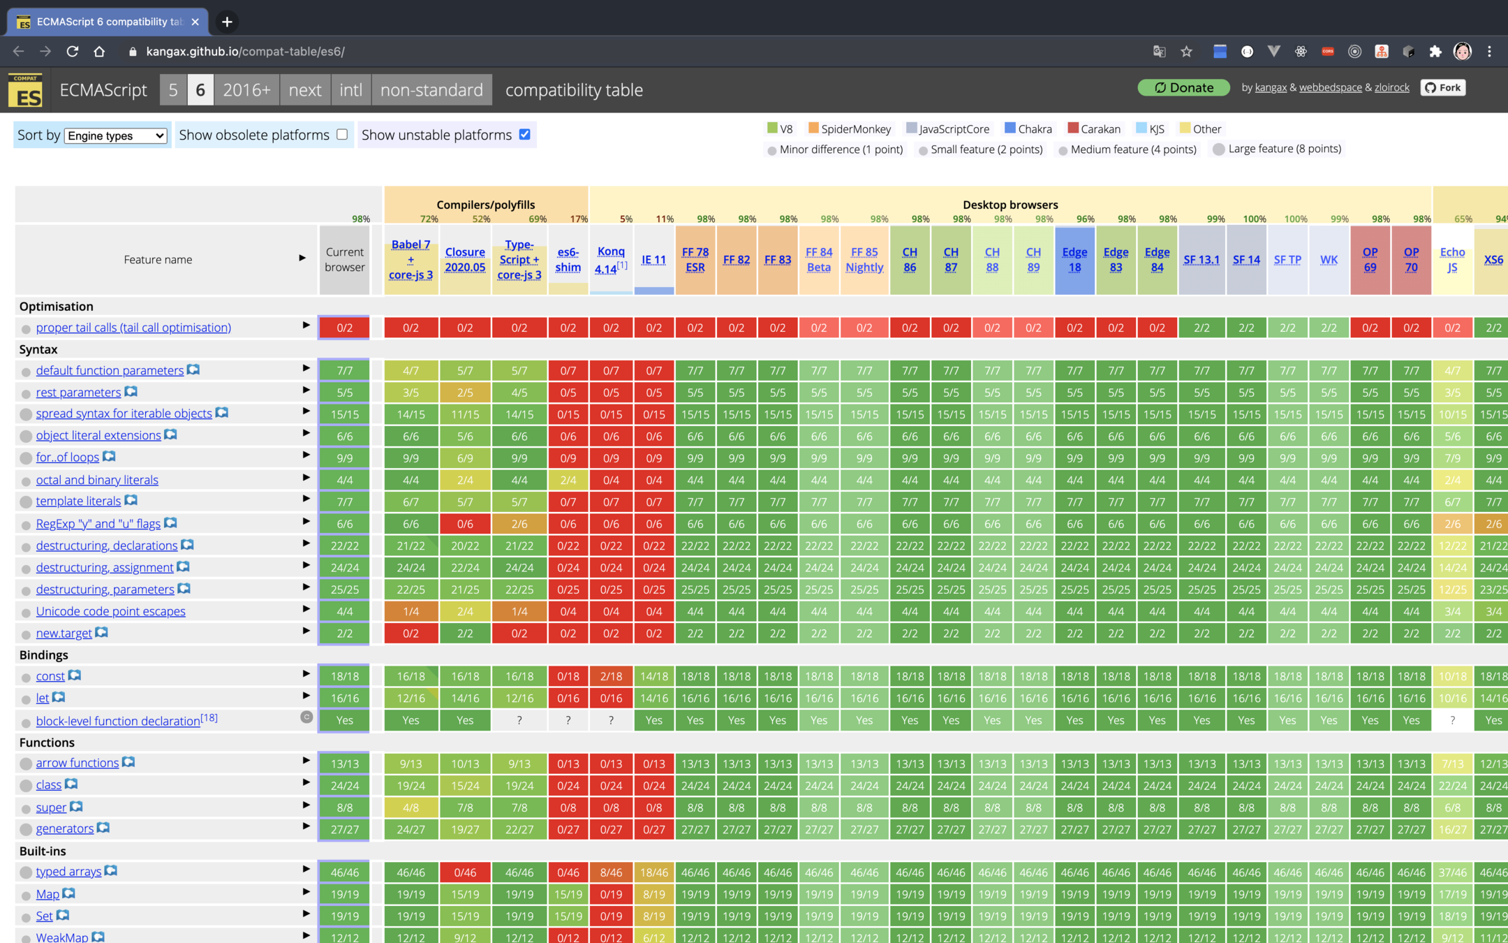Expand the proper tail calls row arrow

pos(305,325)
